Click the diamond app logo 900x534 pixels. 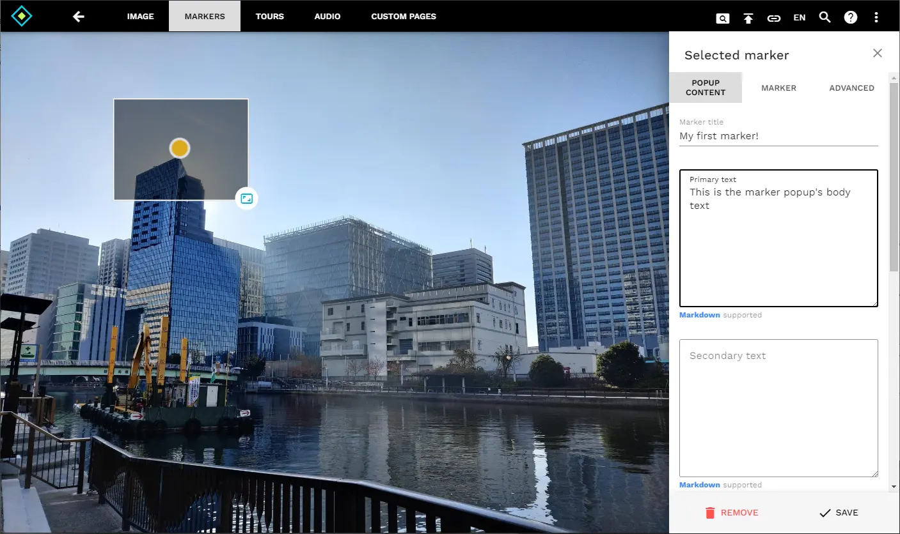22,16
